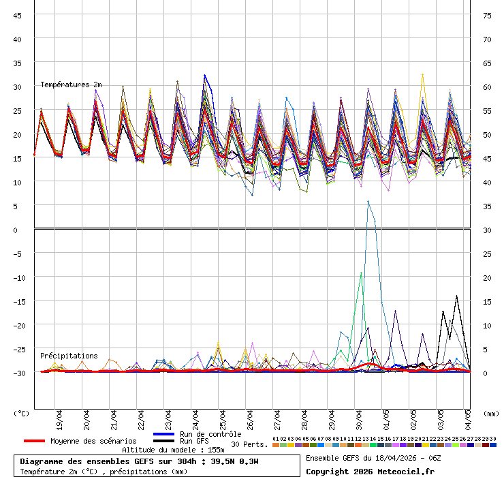504x477 pixels.
Task: Click the purple perturbation 04 legend swatch
Action: pos(298,445)
